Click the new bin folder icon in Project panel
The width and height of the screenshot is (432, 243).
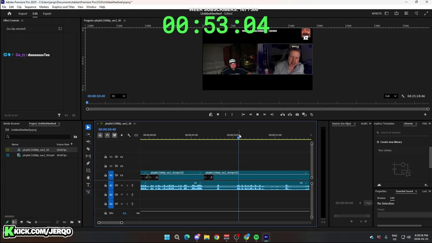coord(72,222)
